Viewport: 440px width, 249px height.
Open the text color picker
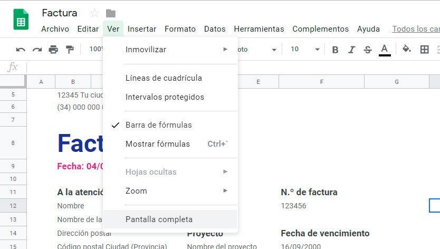tap(385, 50)
